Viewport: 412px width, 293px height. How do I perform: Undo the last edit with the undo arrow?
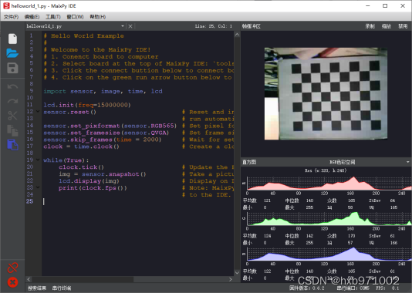12,86
